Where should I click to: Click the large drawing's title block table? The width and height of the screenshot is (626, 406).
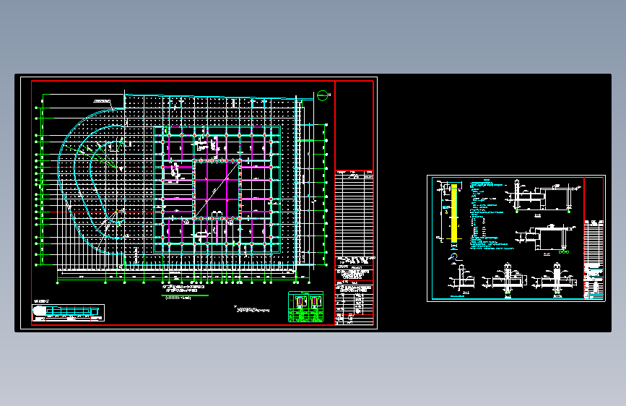(x=354, y=247)
